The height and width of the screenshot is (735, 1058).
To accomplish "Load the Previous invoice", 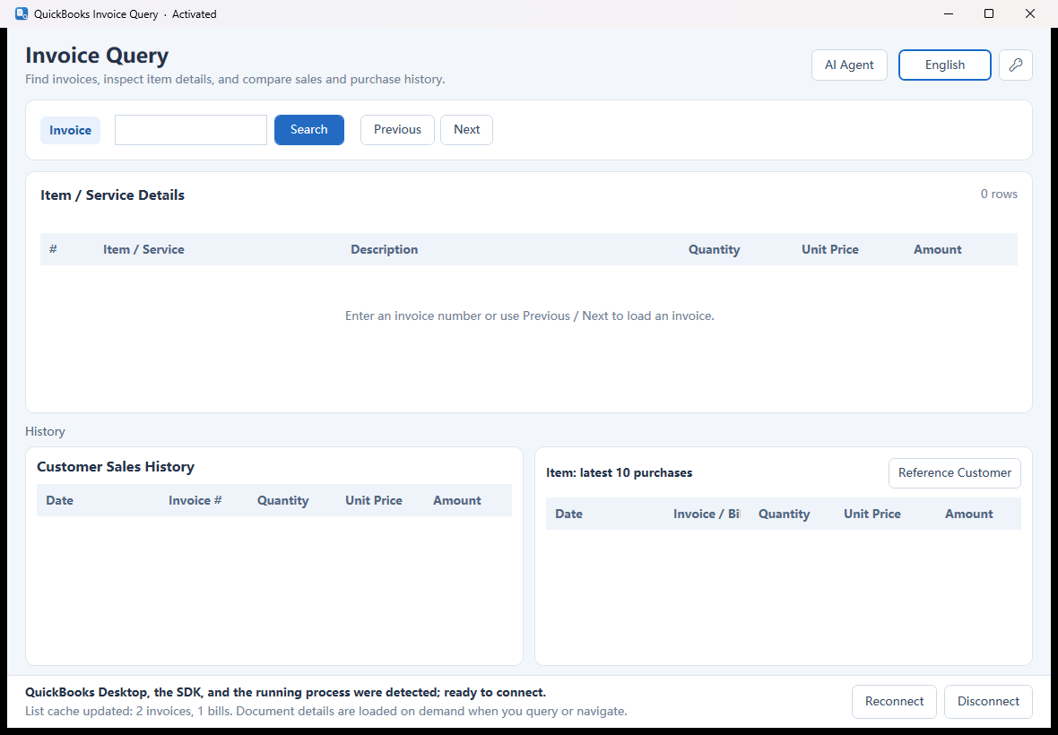I will 397,129.
